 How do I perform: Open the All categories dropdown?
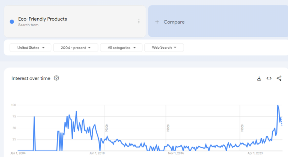(x=121, y=48)
